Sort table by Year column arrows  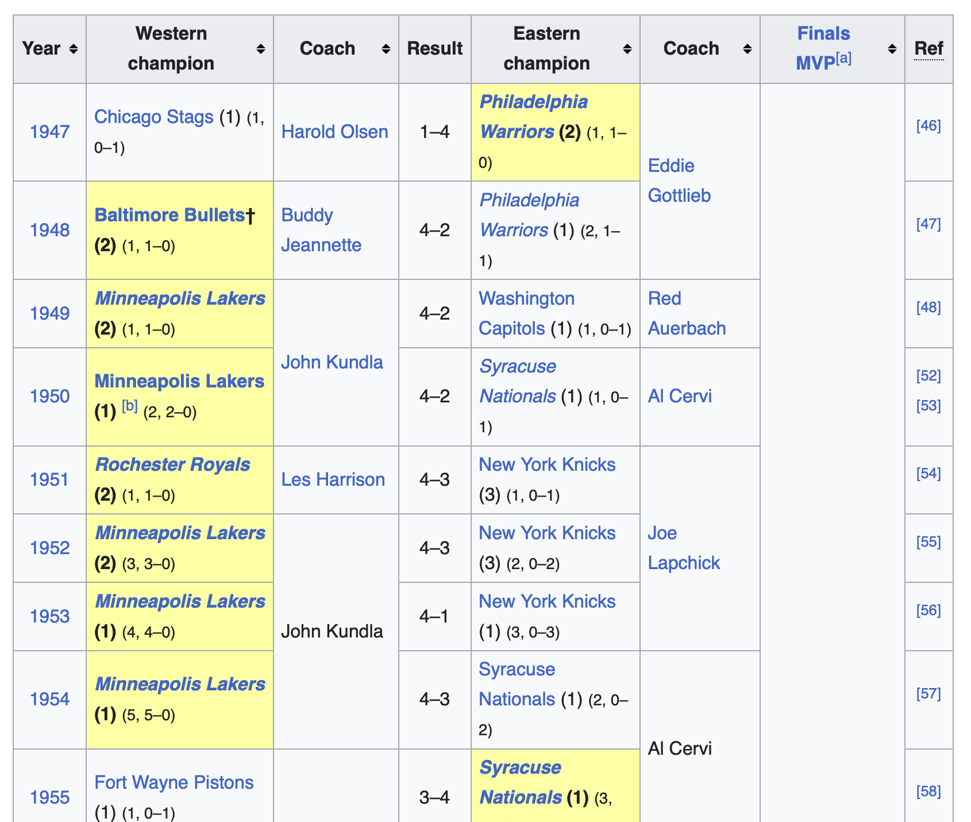[x=74, y=49]
